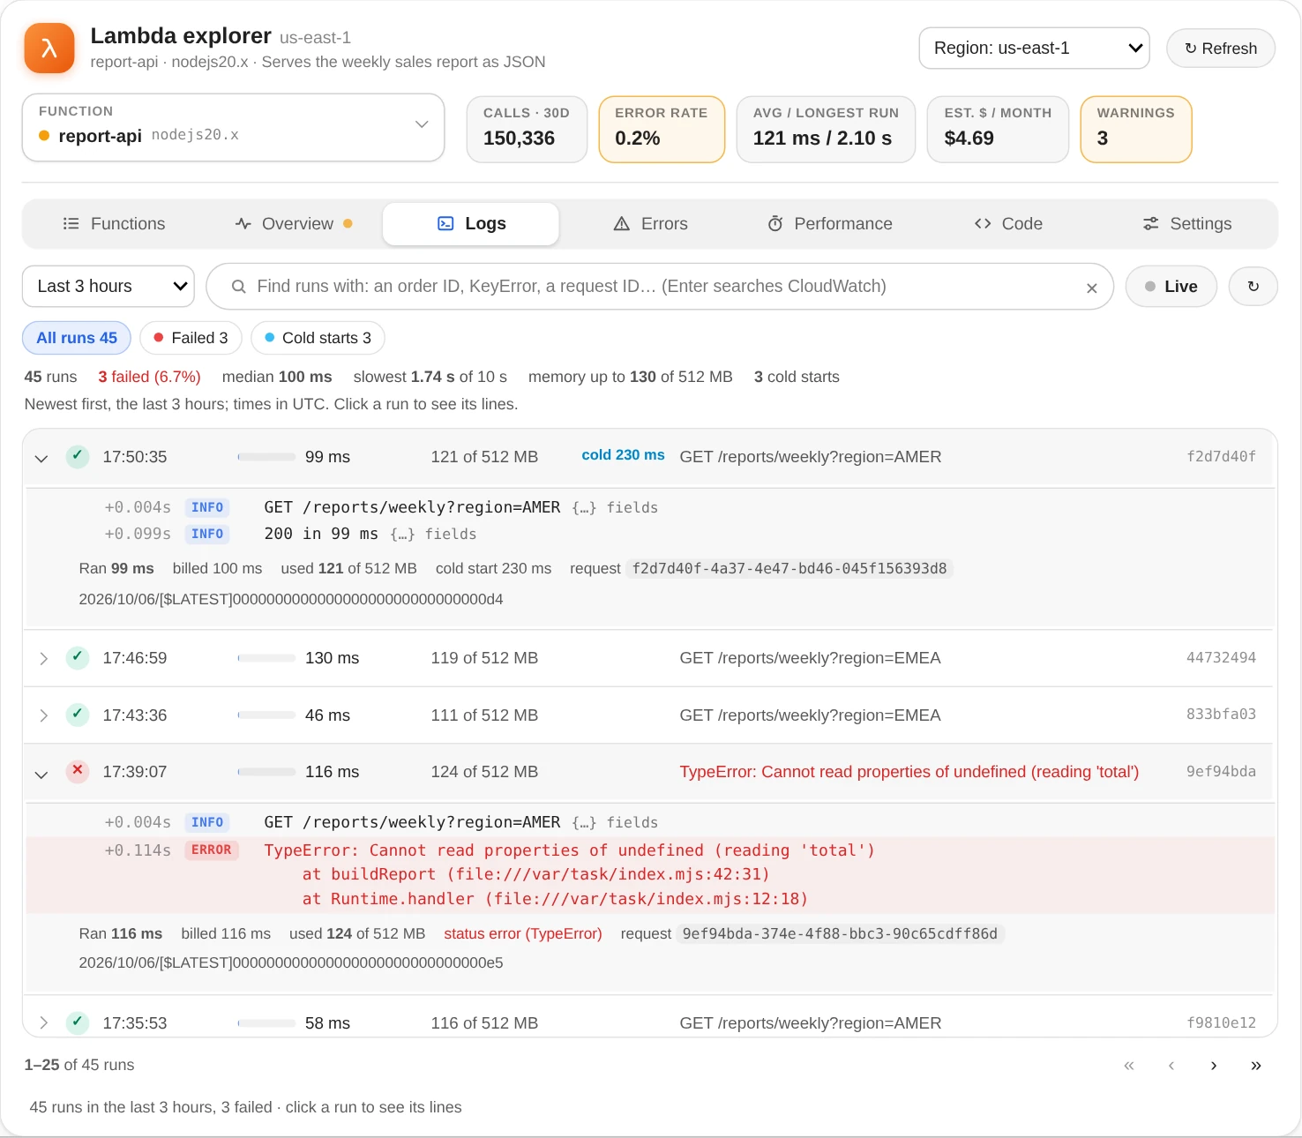Filter by Failed 3 runs

[x=191, y=338]
